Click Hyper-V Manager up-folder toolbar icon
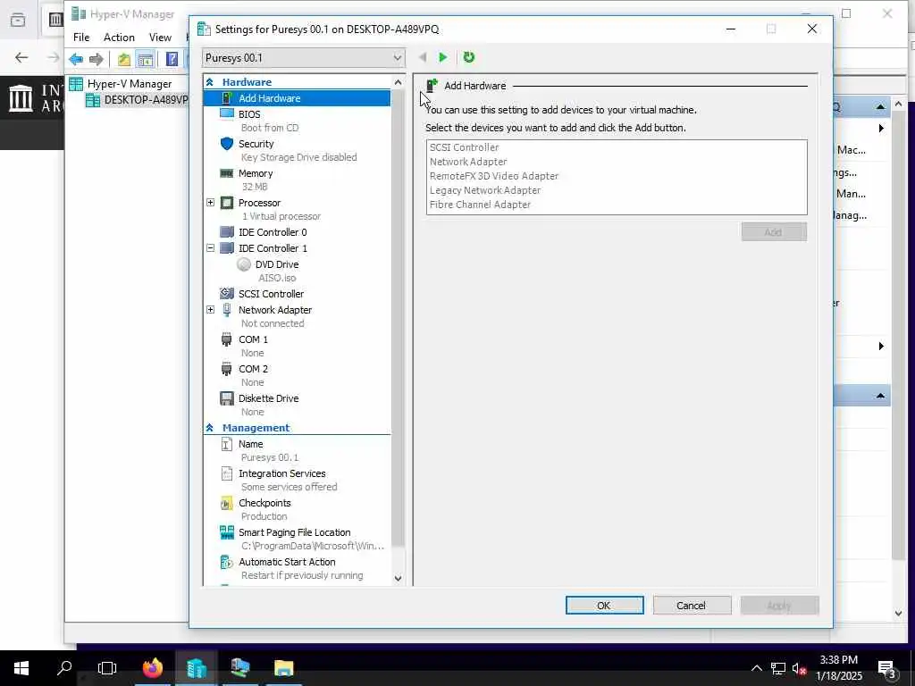The image size is (915, 686). (123, 59)
